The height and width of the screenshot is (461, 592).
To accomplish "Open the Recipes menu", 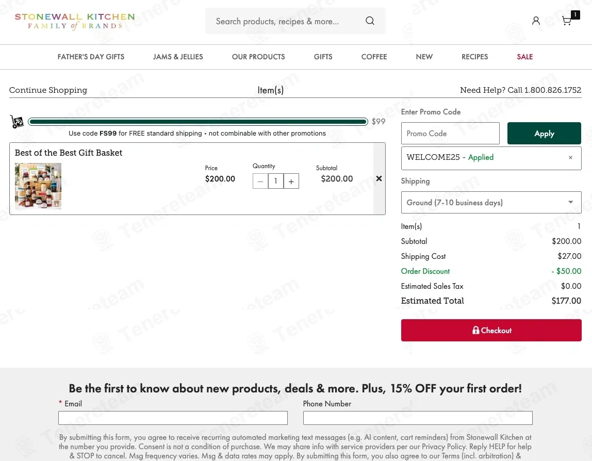I will [x=474, y=57].
